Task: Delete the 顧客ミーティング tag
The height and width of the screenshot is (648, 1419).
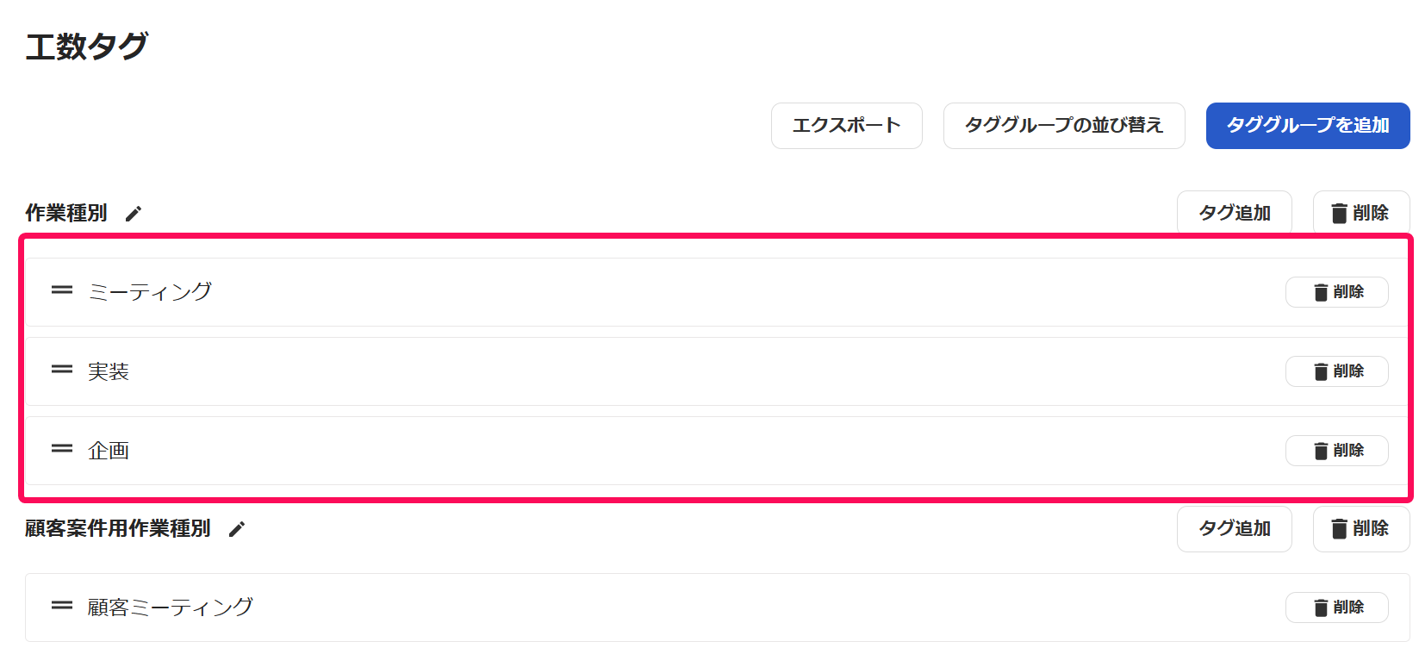Action: [x=1336, y=607]
